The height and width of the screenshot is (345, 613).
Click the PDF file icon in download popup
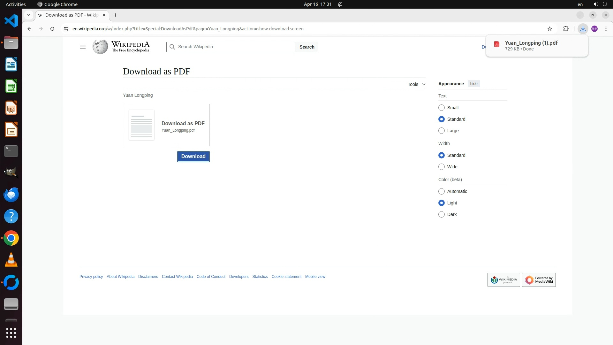pos(496,44)
